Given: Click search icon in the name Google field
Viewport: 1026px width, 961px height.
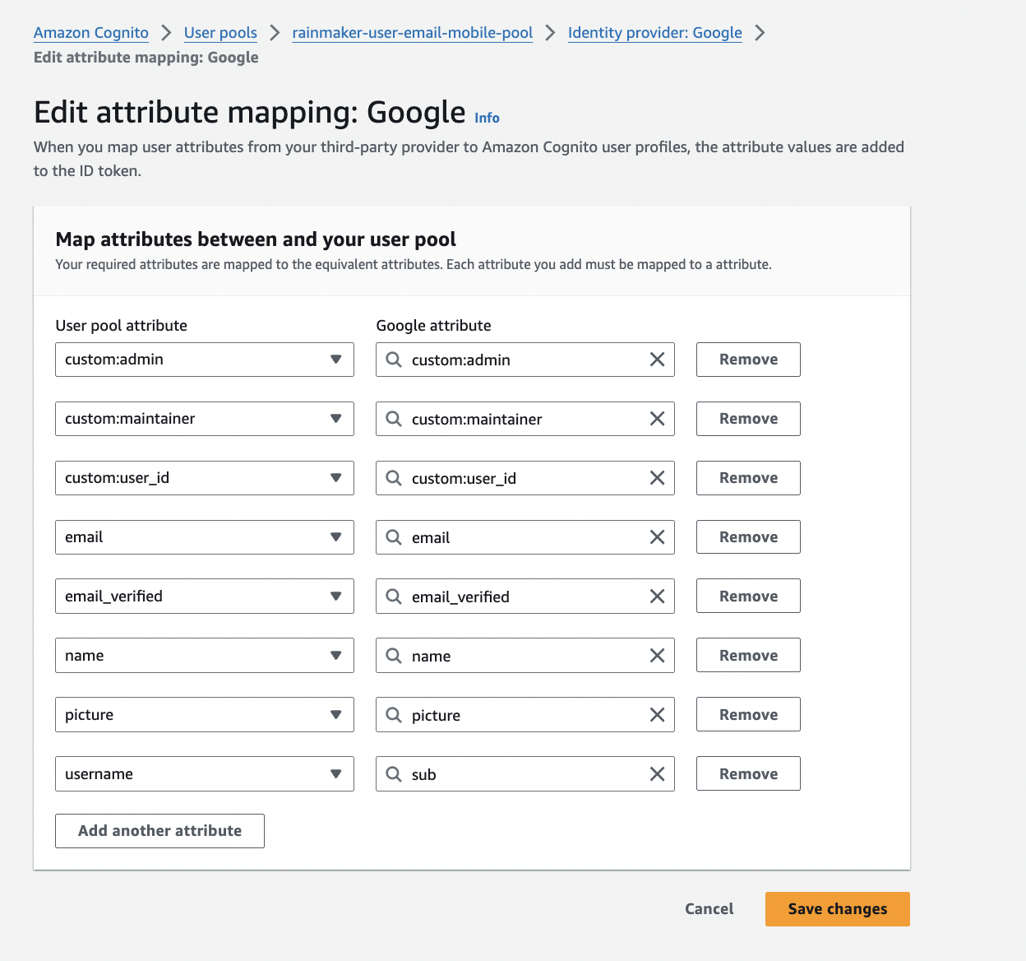Looking at the screenshot, I should tap(394, 656).
